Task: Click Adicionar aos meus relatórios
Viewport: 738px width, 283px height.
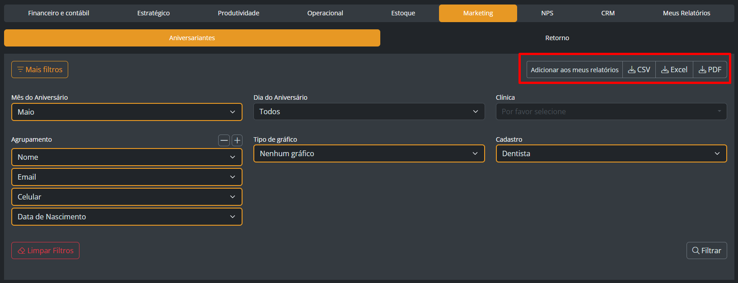Action: coord(575,70)
